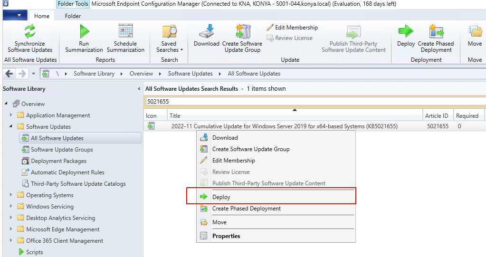This screenshot has width=486, height=257.
Task: Click Create Software Update Group ribbon icon
Action: (243, 31)
